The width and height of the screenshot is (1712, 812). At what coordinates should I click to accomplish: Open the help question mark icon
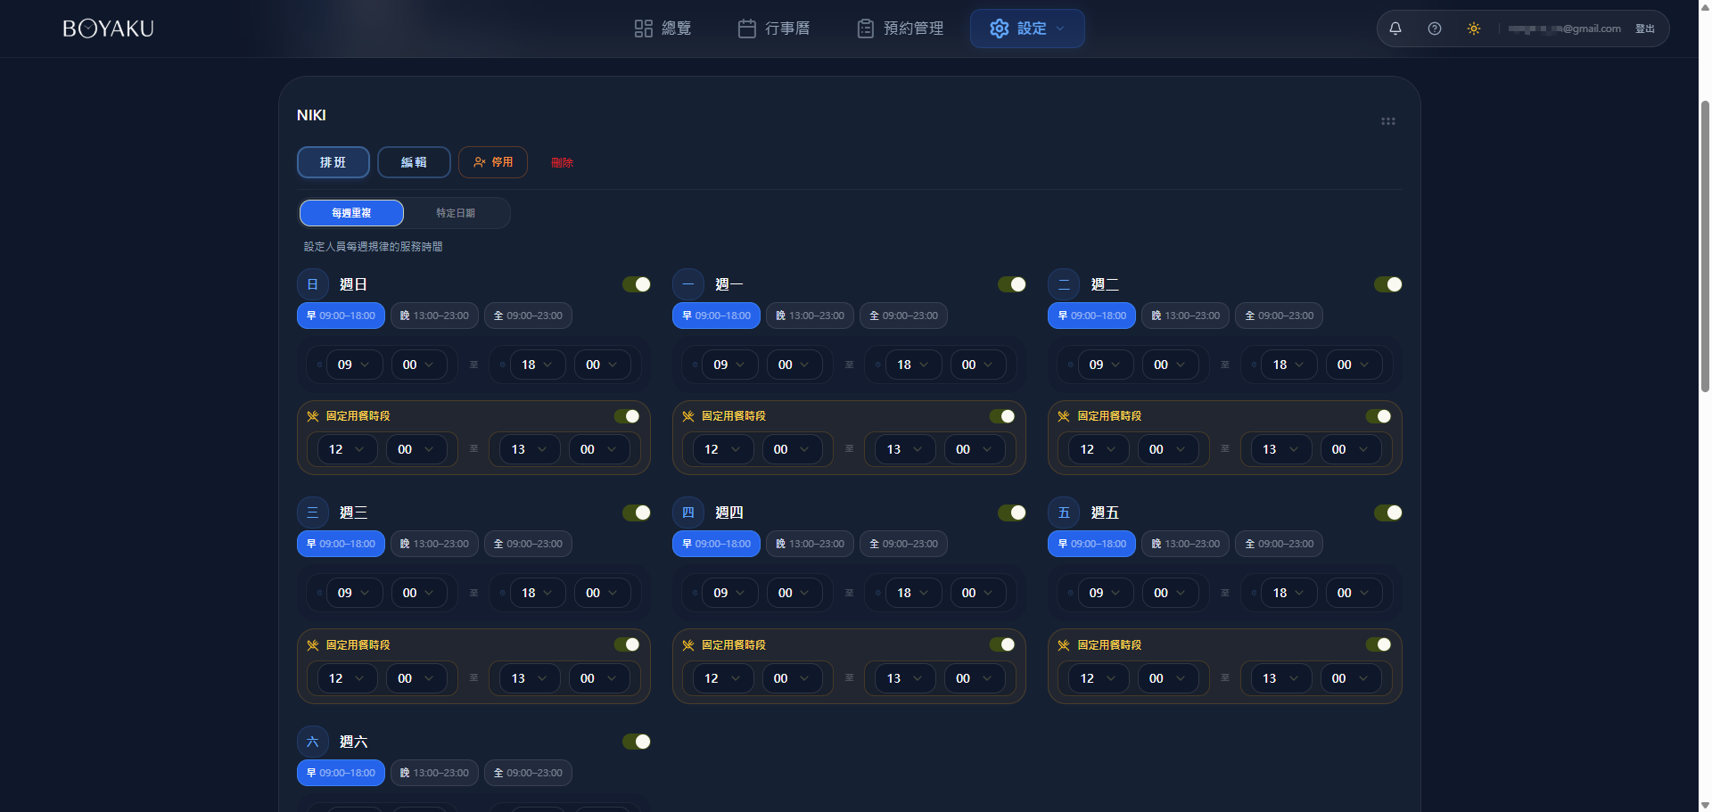[x=1435, y=29]
